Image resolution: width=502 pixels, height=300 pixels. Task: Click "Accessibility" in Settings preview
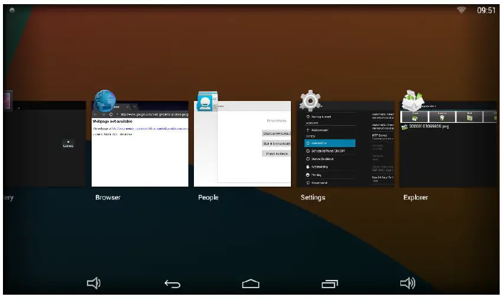point(319,167)
